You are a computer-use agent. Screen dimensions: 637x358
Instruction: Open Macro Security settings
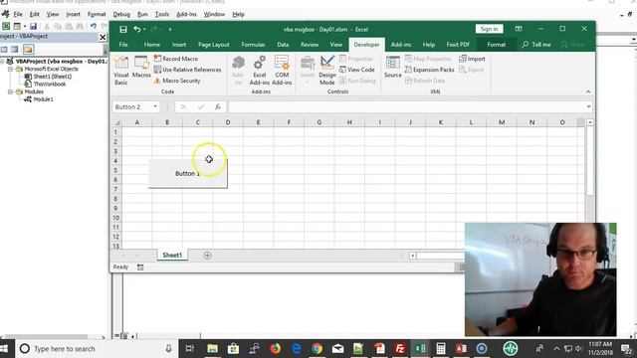(177, 81)
